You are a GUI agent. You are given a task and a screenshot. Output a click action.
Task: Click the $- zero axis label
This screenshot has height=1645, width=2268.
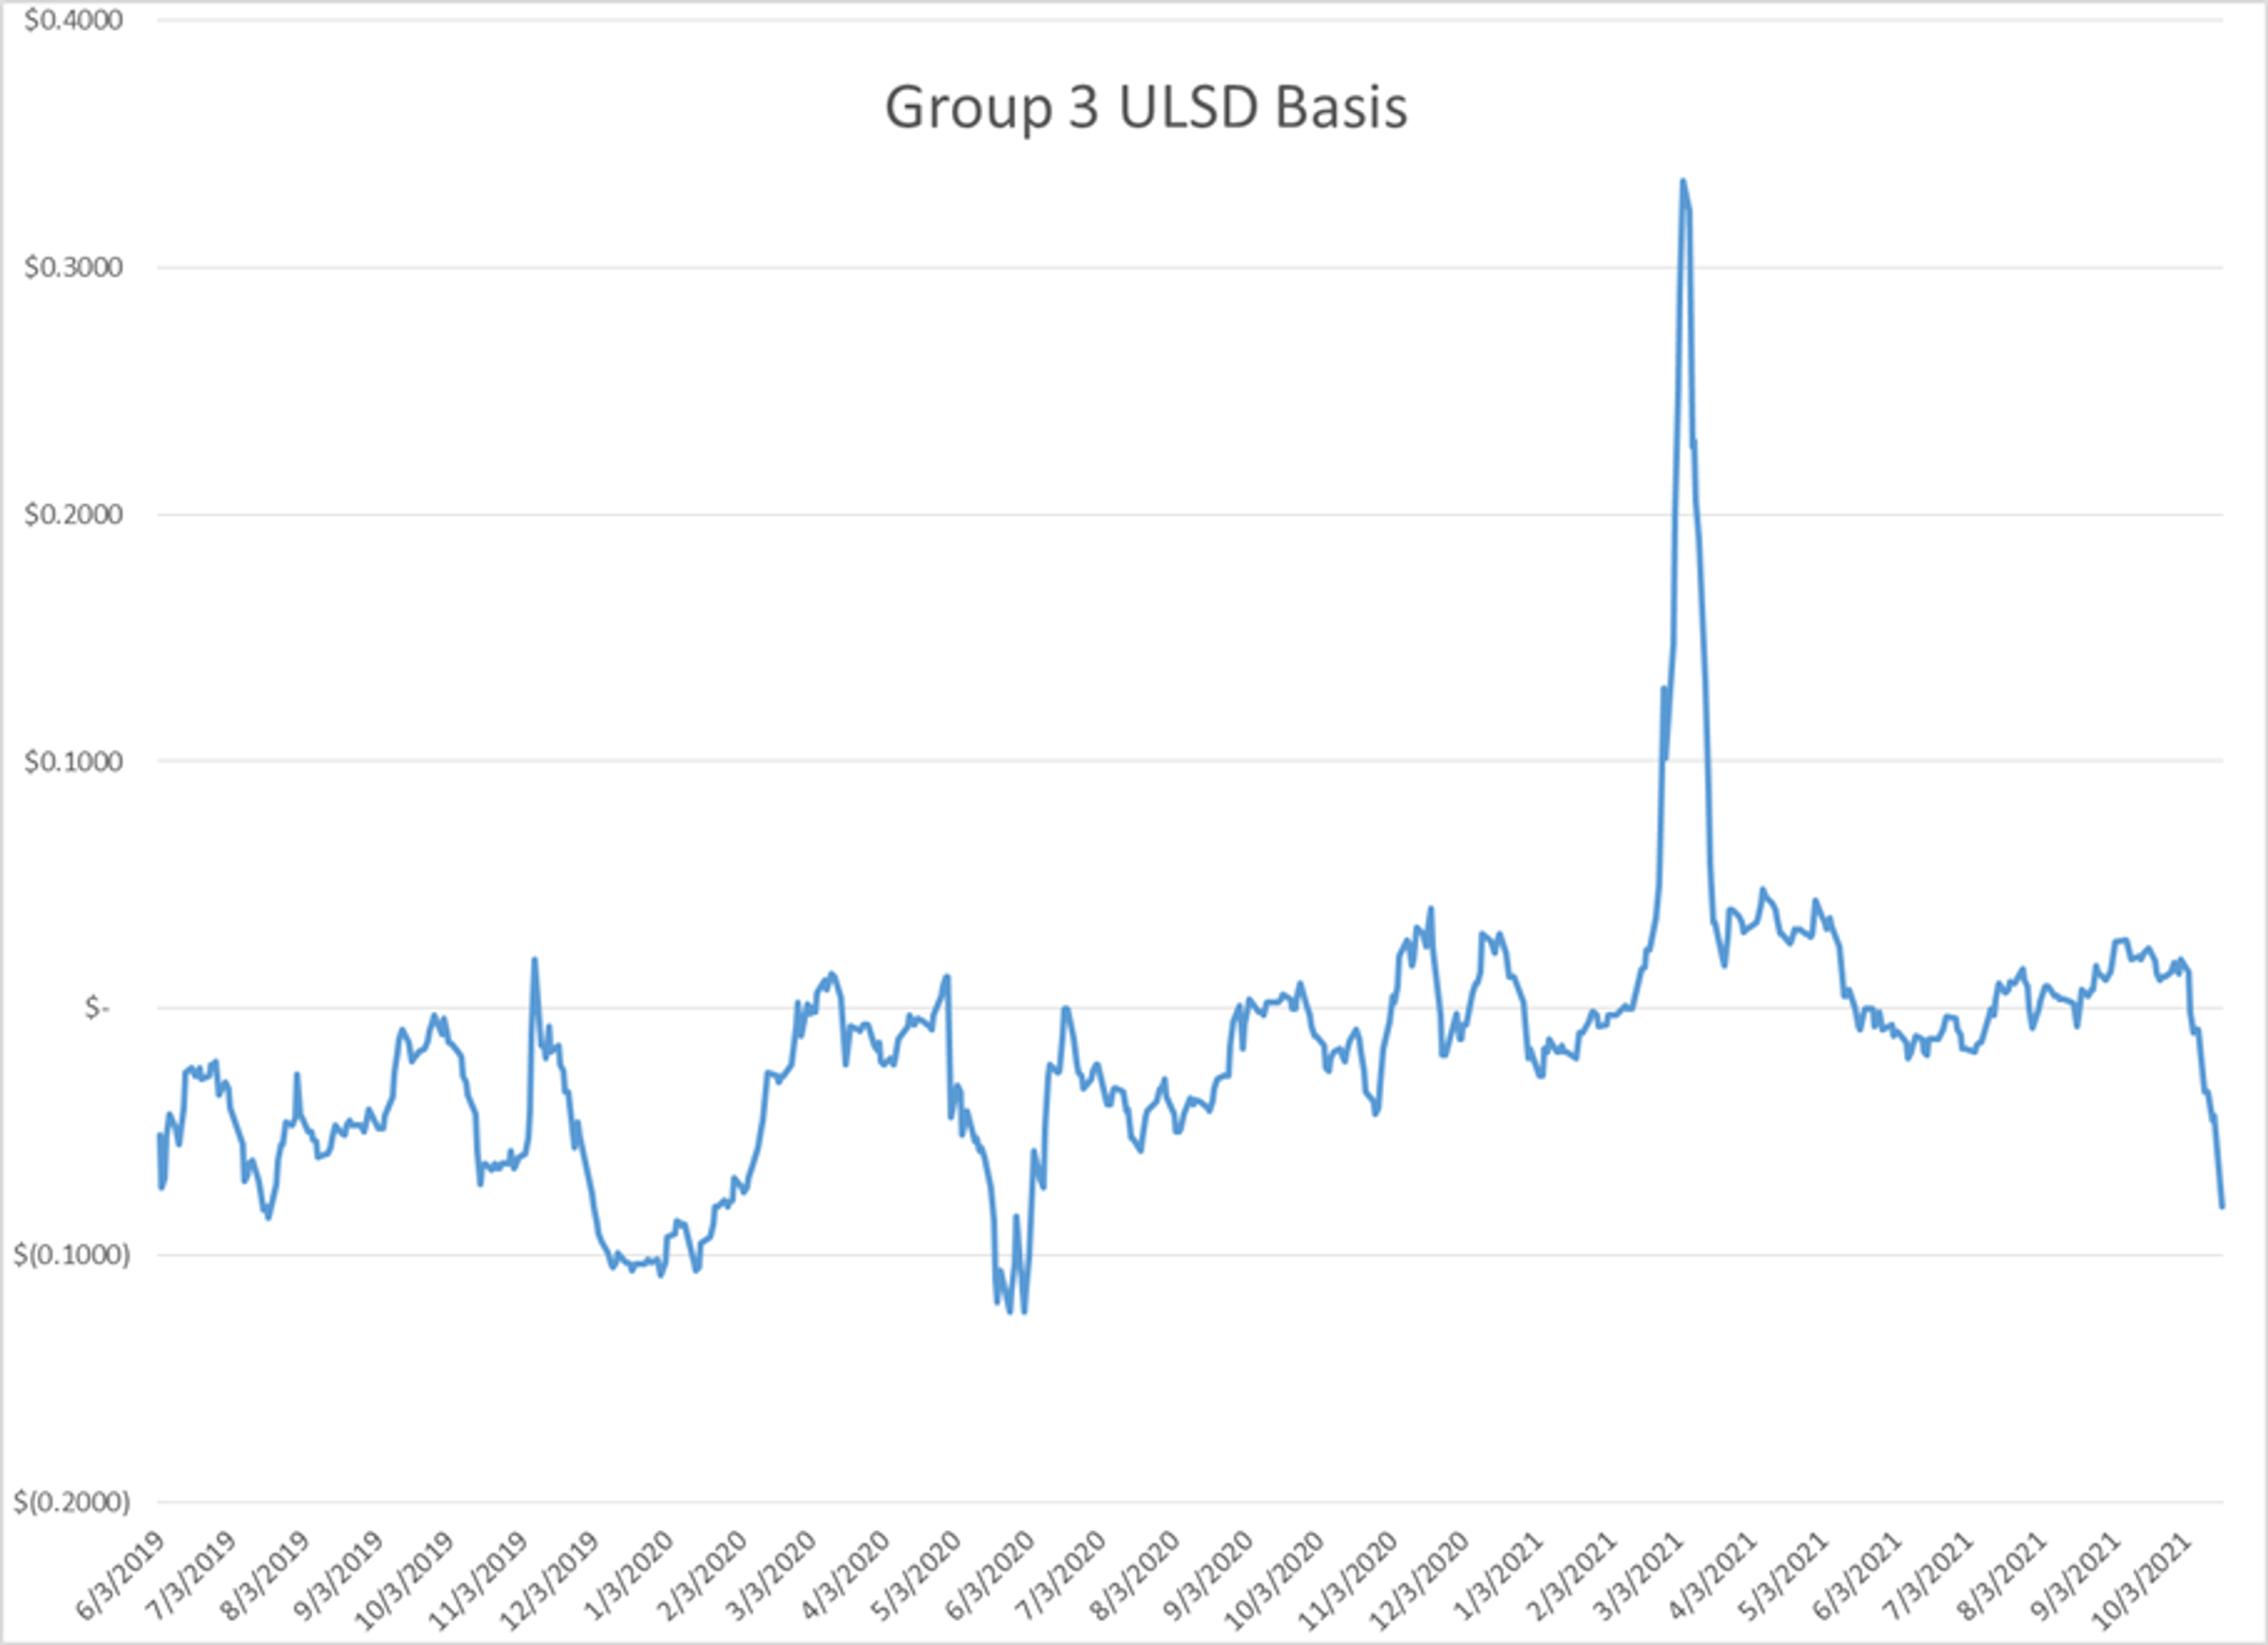(x=97, y=1008)
